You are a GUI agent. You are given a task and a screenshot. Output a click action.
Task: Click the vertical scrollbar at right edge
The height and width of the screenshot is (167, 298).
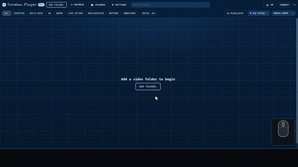coord(297,81)
